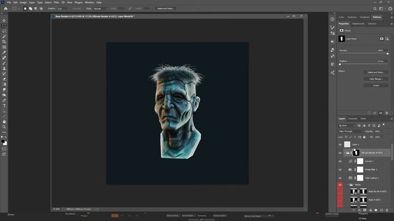Select the Gradient tool
Screen dimensions: 394x221
coord(4,85)
